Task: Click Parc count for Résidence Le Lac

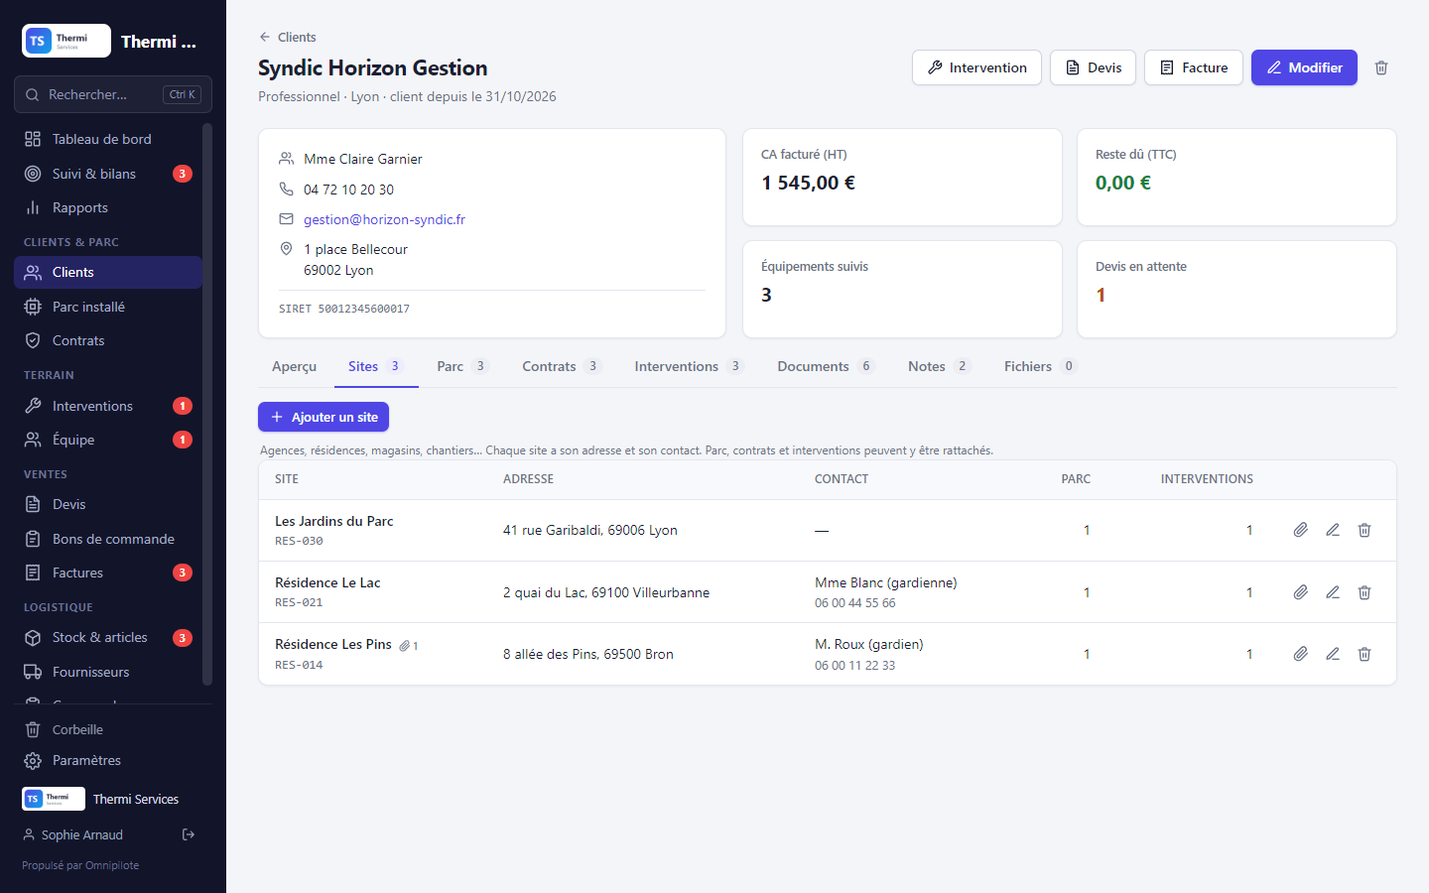Action: pyautogui.click(x=1087, y=592)
